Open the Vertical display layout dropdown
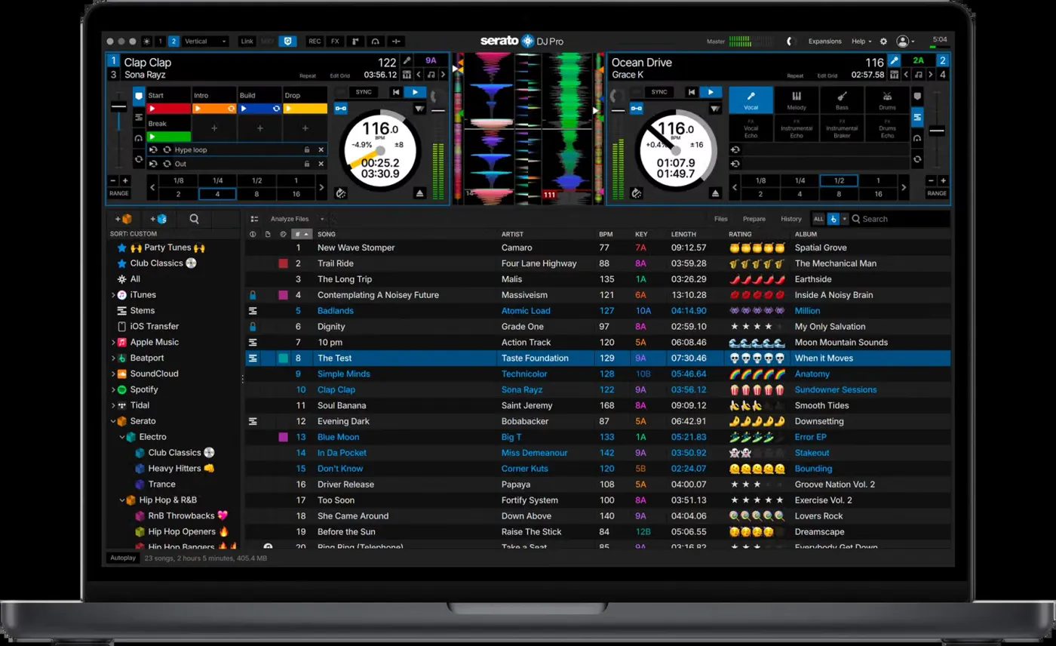This screenshot has width=1056, height=646. 205,42
